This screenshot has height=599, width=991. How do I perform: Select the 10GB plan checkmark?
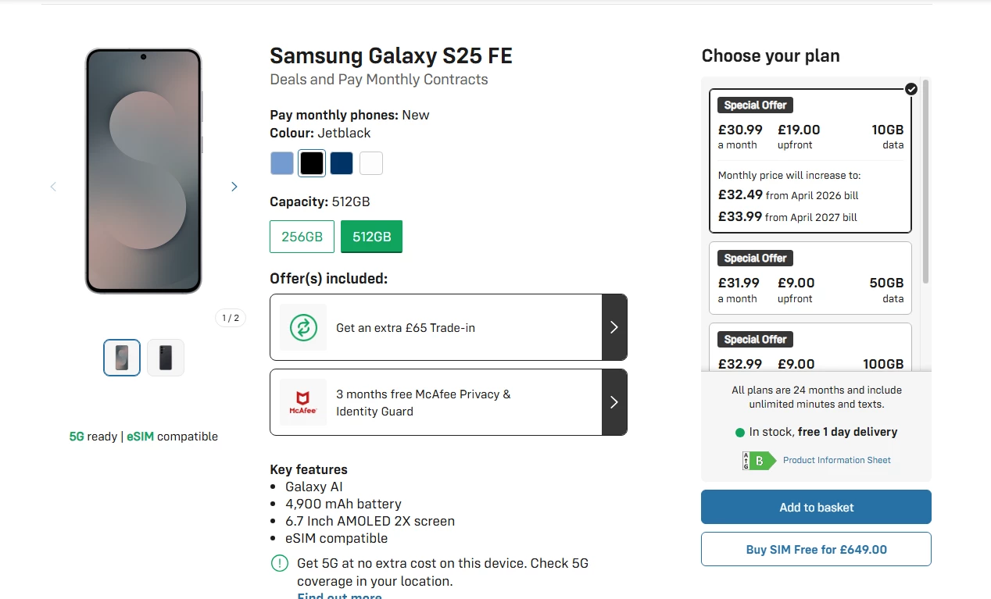point(911,89)
